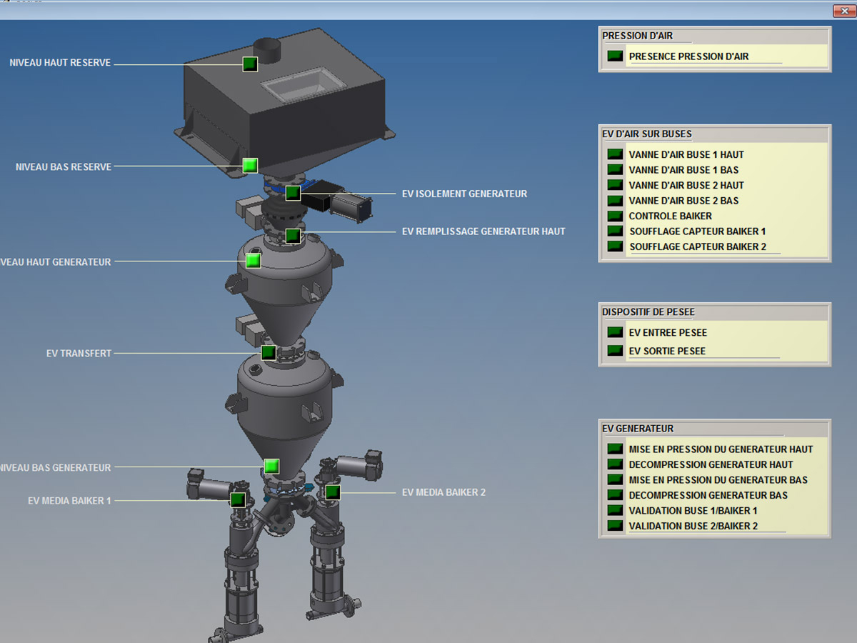Select the EV MEDIA BAIKER 2 indicator
857x643 pixels.
coord(332,492)
